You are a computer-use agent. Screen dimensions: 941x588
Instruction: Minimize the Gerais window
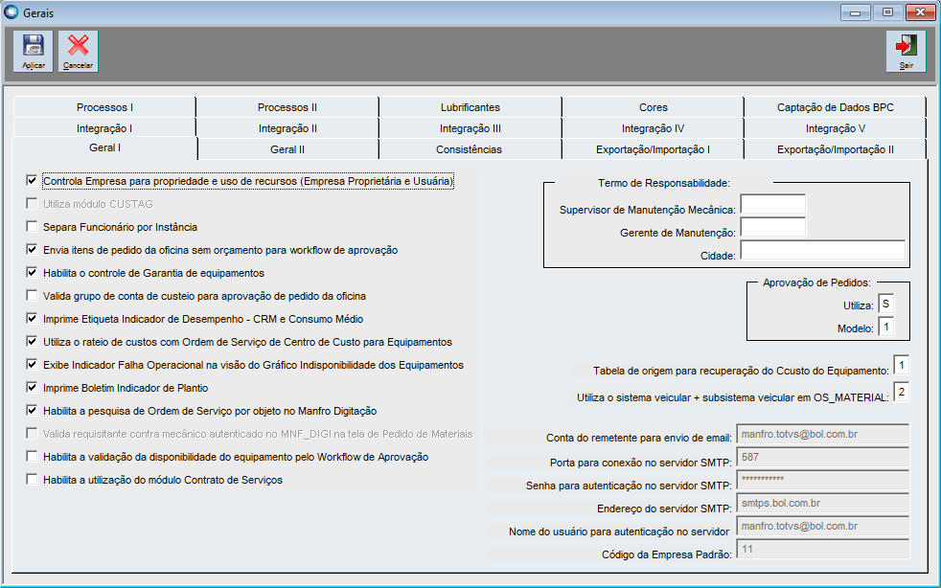click(855, 12)
